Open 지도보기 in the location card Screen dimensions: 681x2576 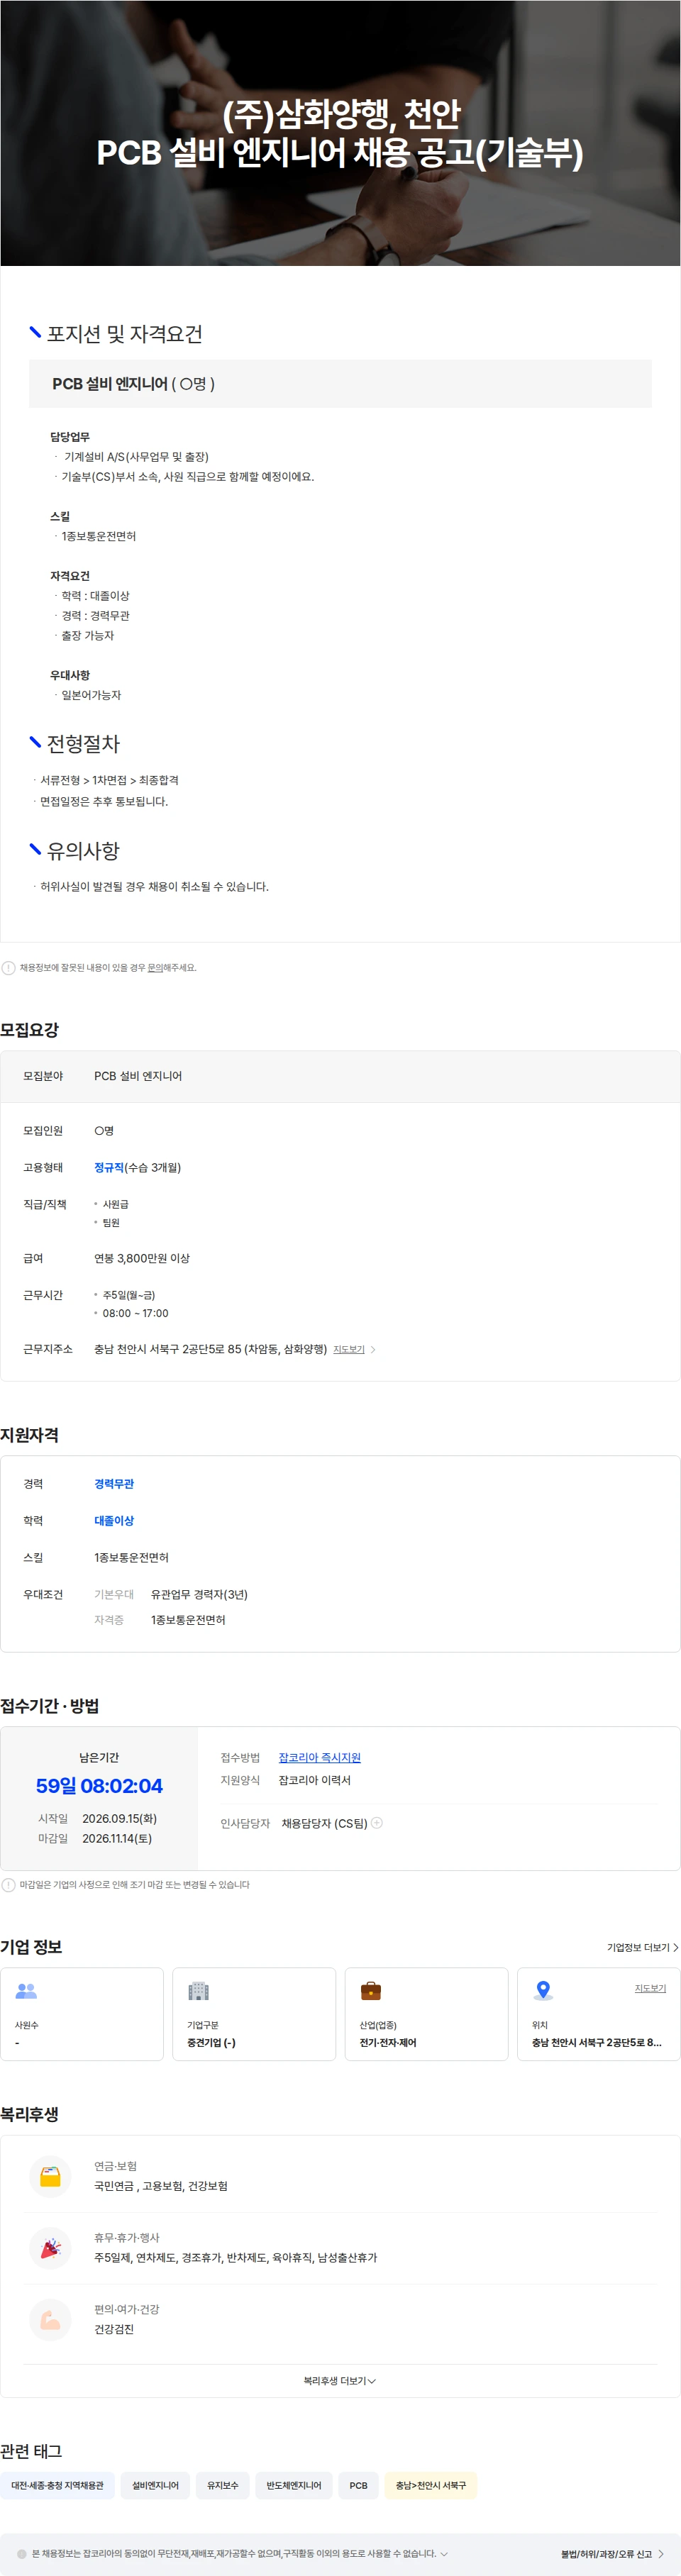pos(650,1988)
